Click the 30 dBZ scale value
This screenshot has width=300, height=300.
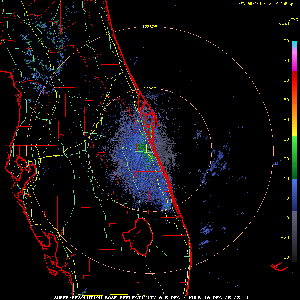coord(286,139)
